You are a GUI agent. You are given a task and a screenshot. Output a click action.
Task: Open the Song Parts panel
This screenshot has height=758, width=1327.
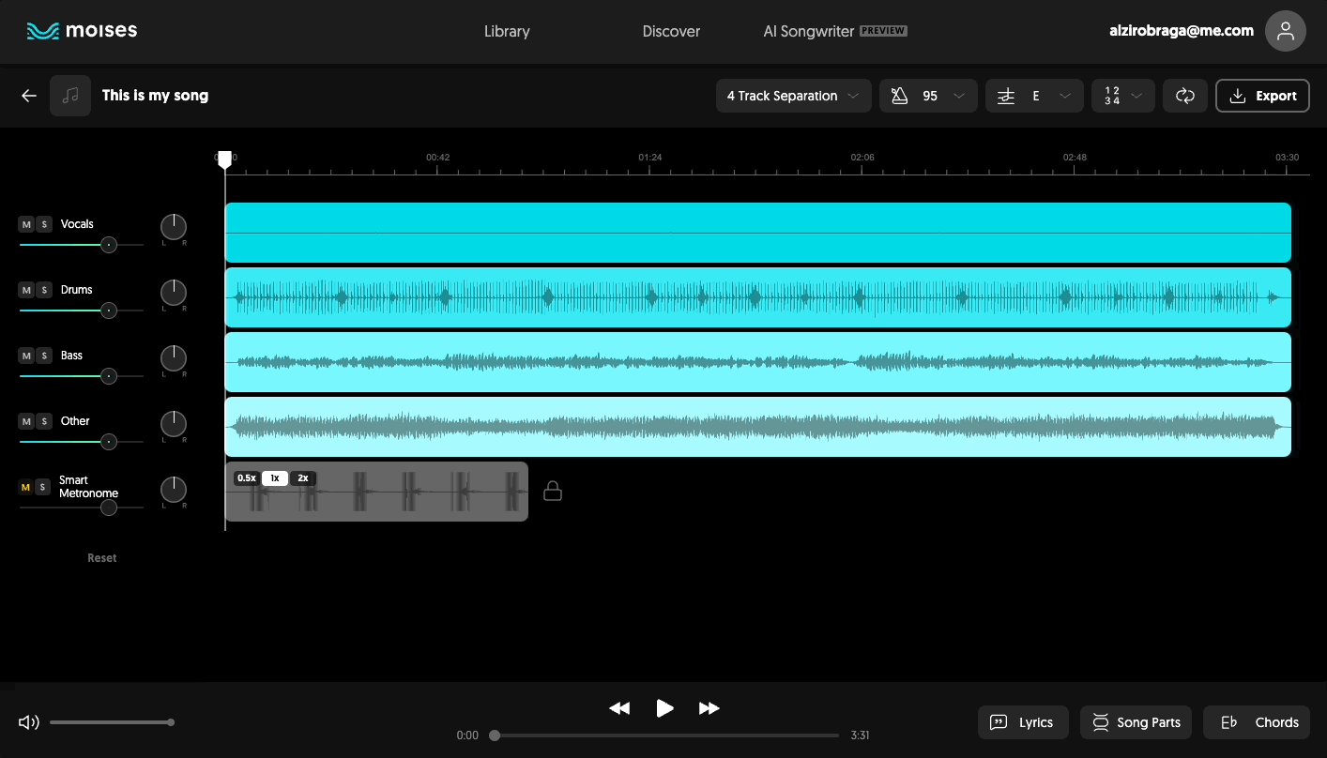click(1136, 722)
